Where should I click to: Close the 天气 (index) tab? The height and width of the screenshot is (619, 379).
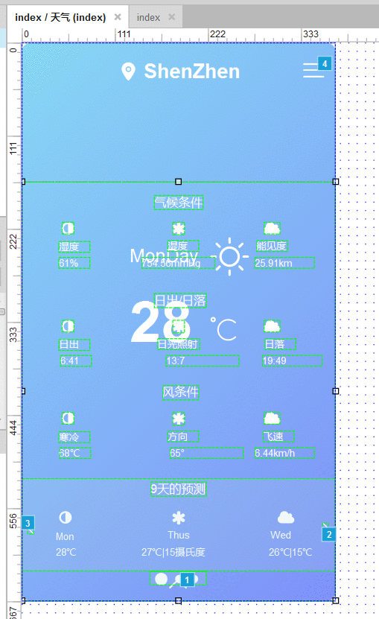click(x=118, y=17)
